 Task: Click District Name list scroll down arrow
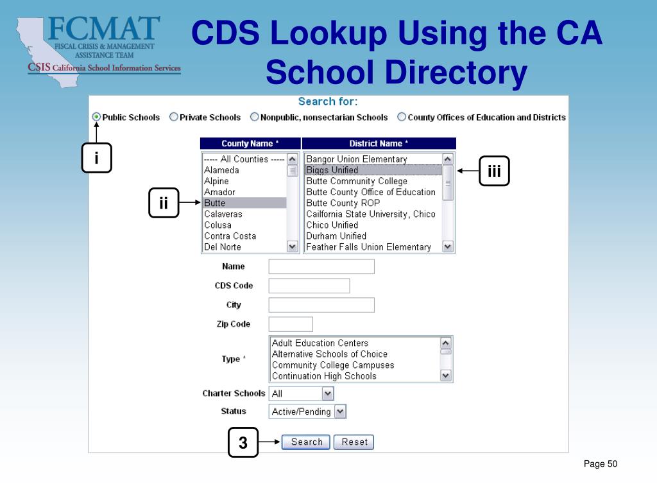click(447, 246)
